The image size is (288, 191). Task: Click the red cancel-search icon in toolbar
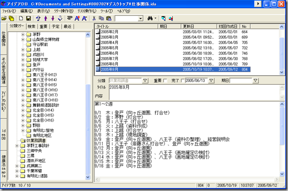[171, 18]
